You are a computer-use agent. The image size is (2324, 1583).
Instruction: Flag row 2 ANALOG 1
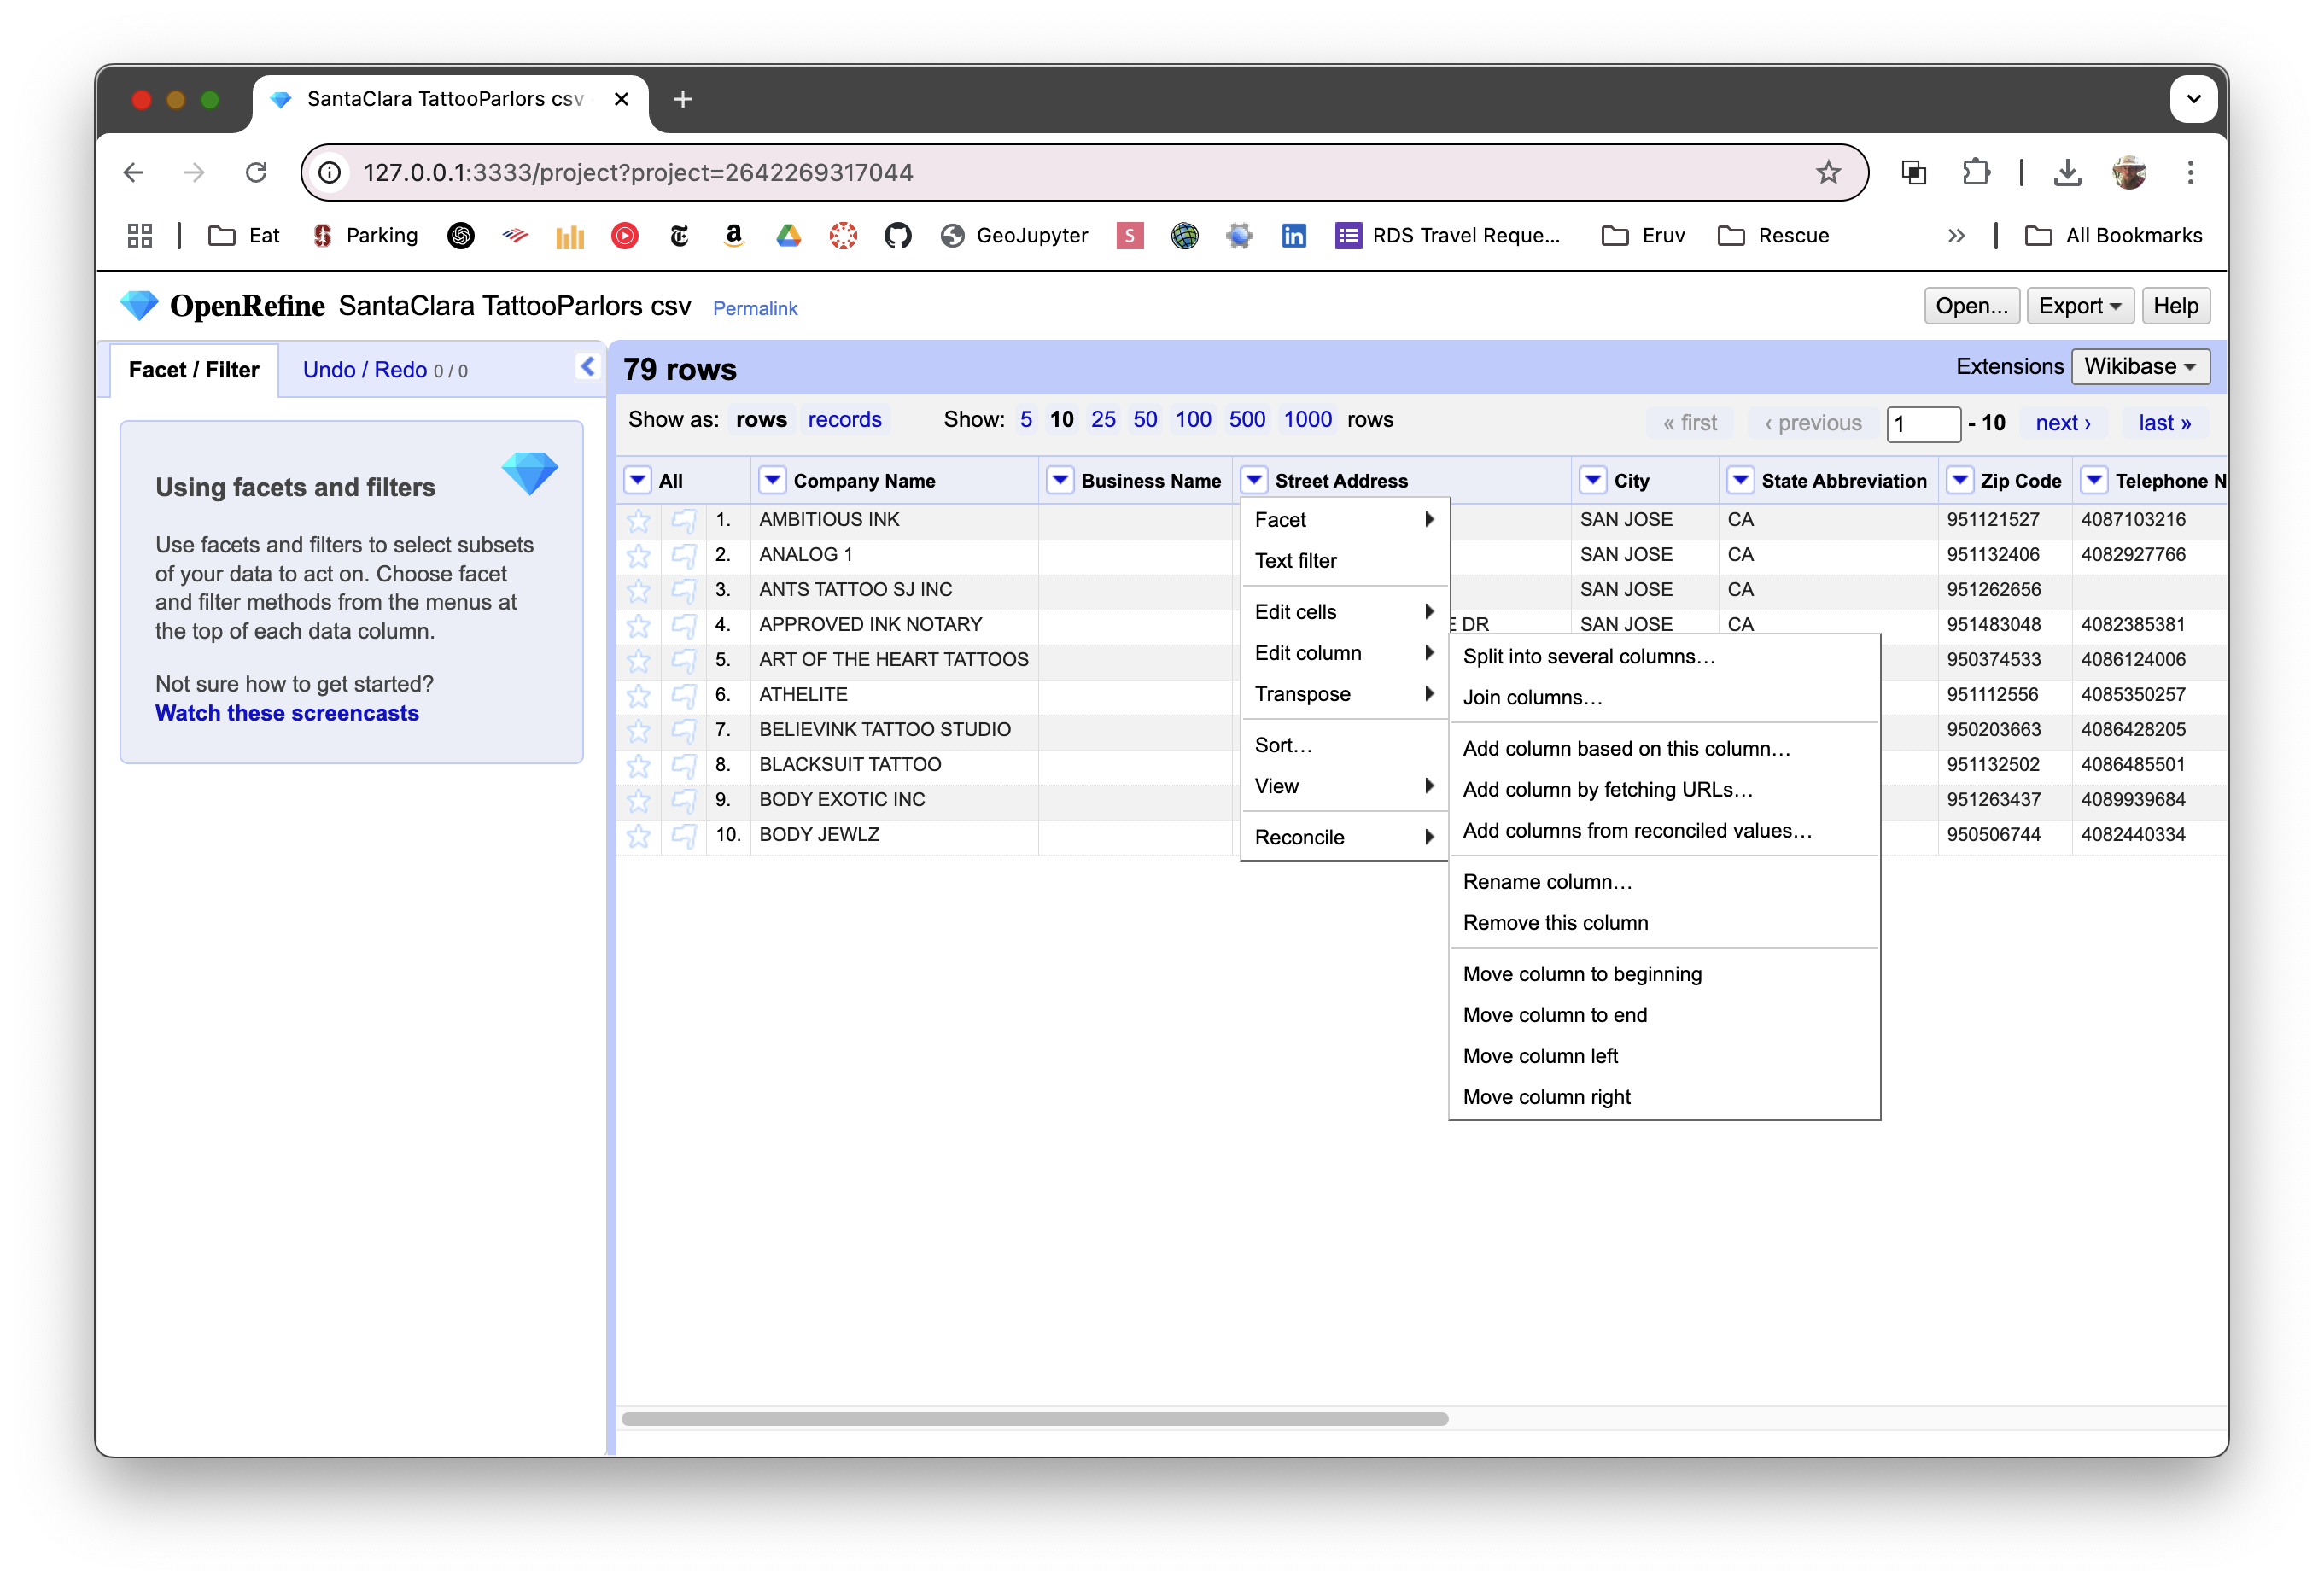(x=684, y=555)
